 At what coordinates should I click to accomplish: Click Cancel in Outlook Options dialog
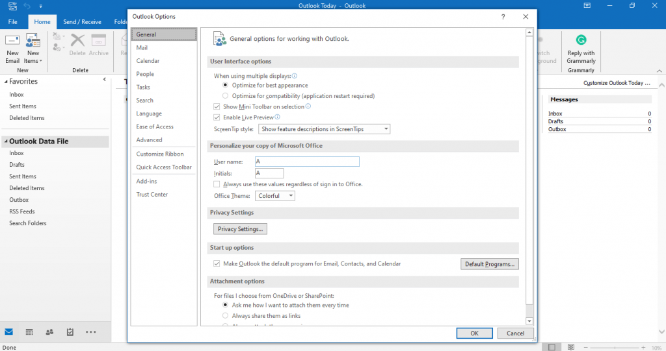click(515, 333)
